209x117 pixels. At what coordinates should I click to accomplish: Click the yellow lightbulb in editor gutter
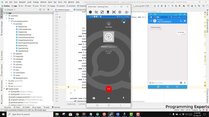pyautogui.click(x=68, y=87)
